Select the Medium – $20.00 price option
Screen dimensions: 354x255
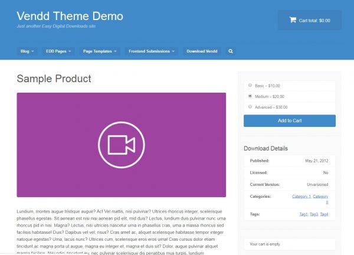tap(250, 96)
